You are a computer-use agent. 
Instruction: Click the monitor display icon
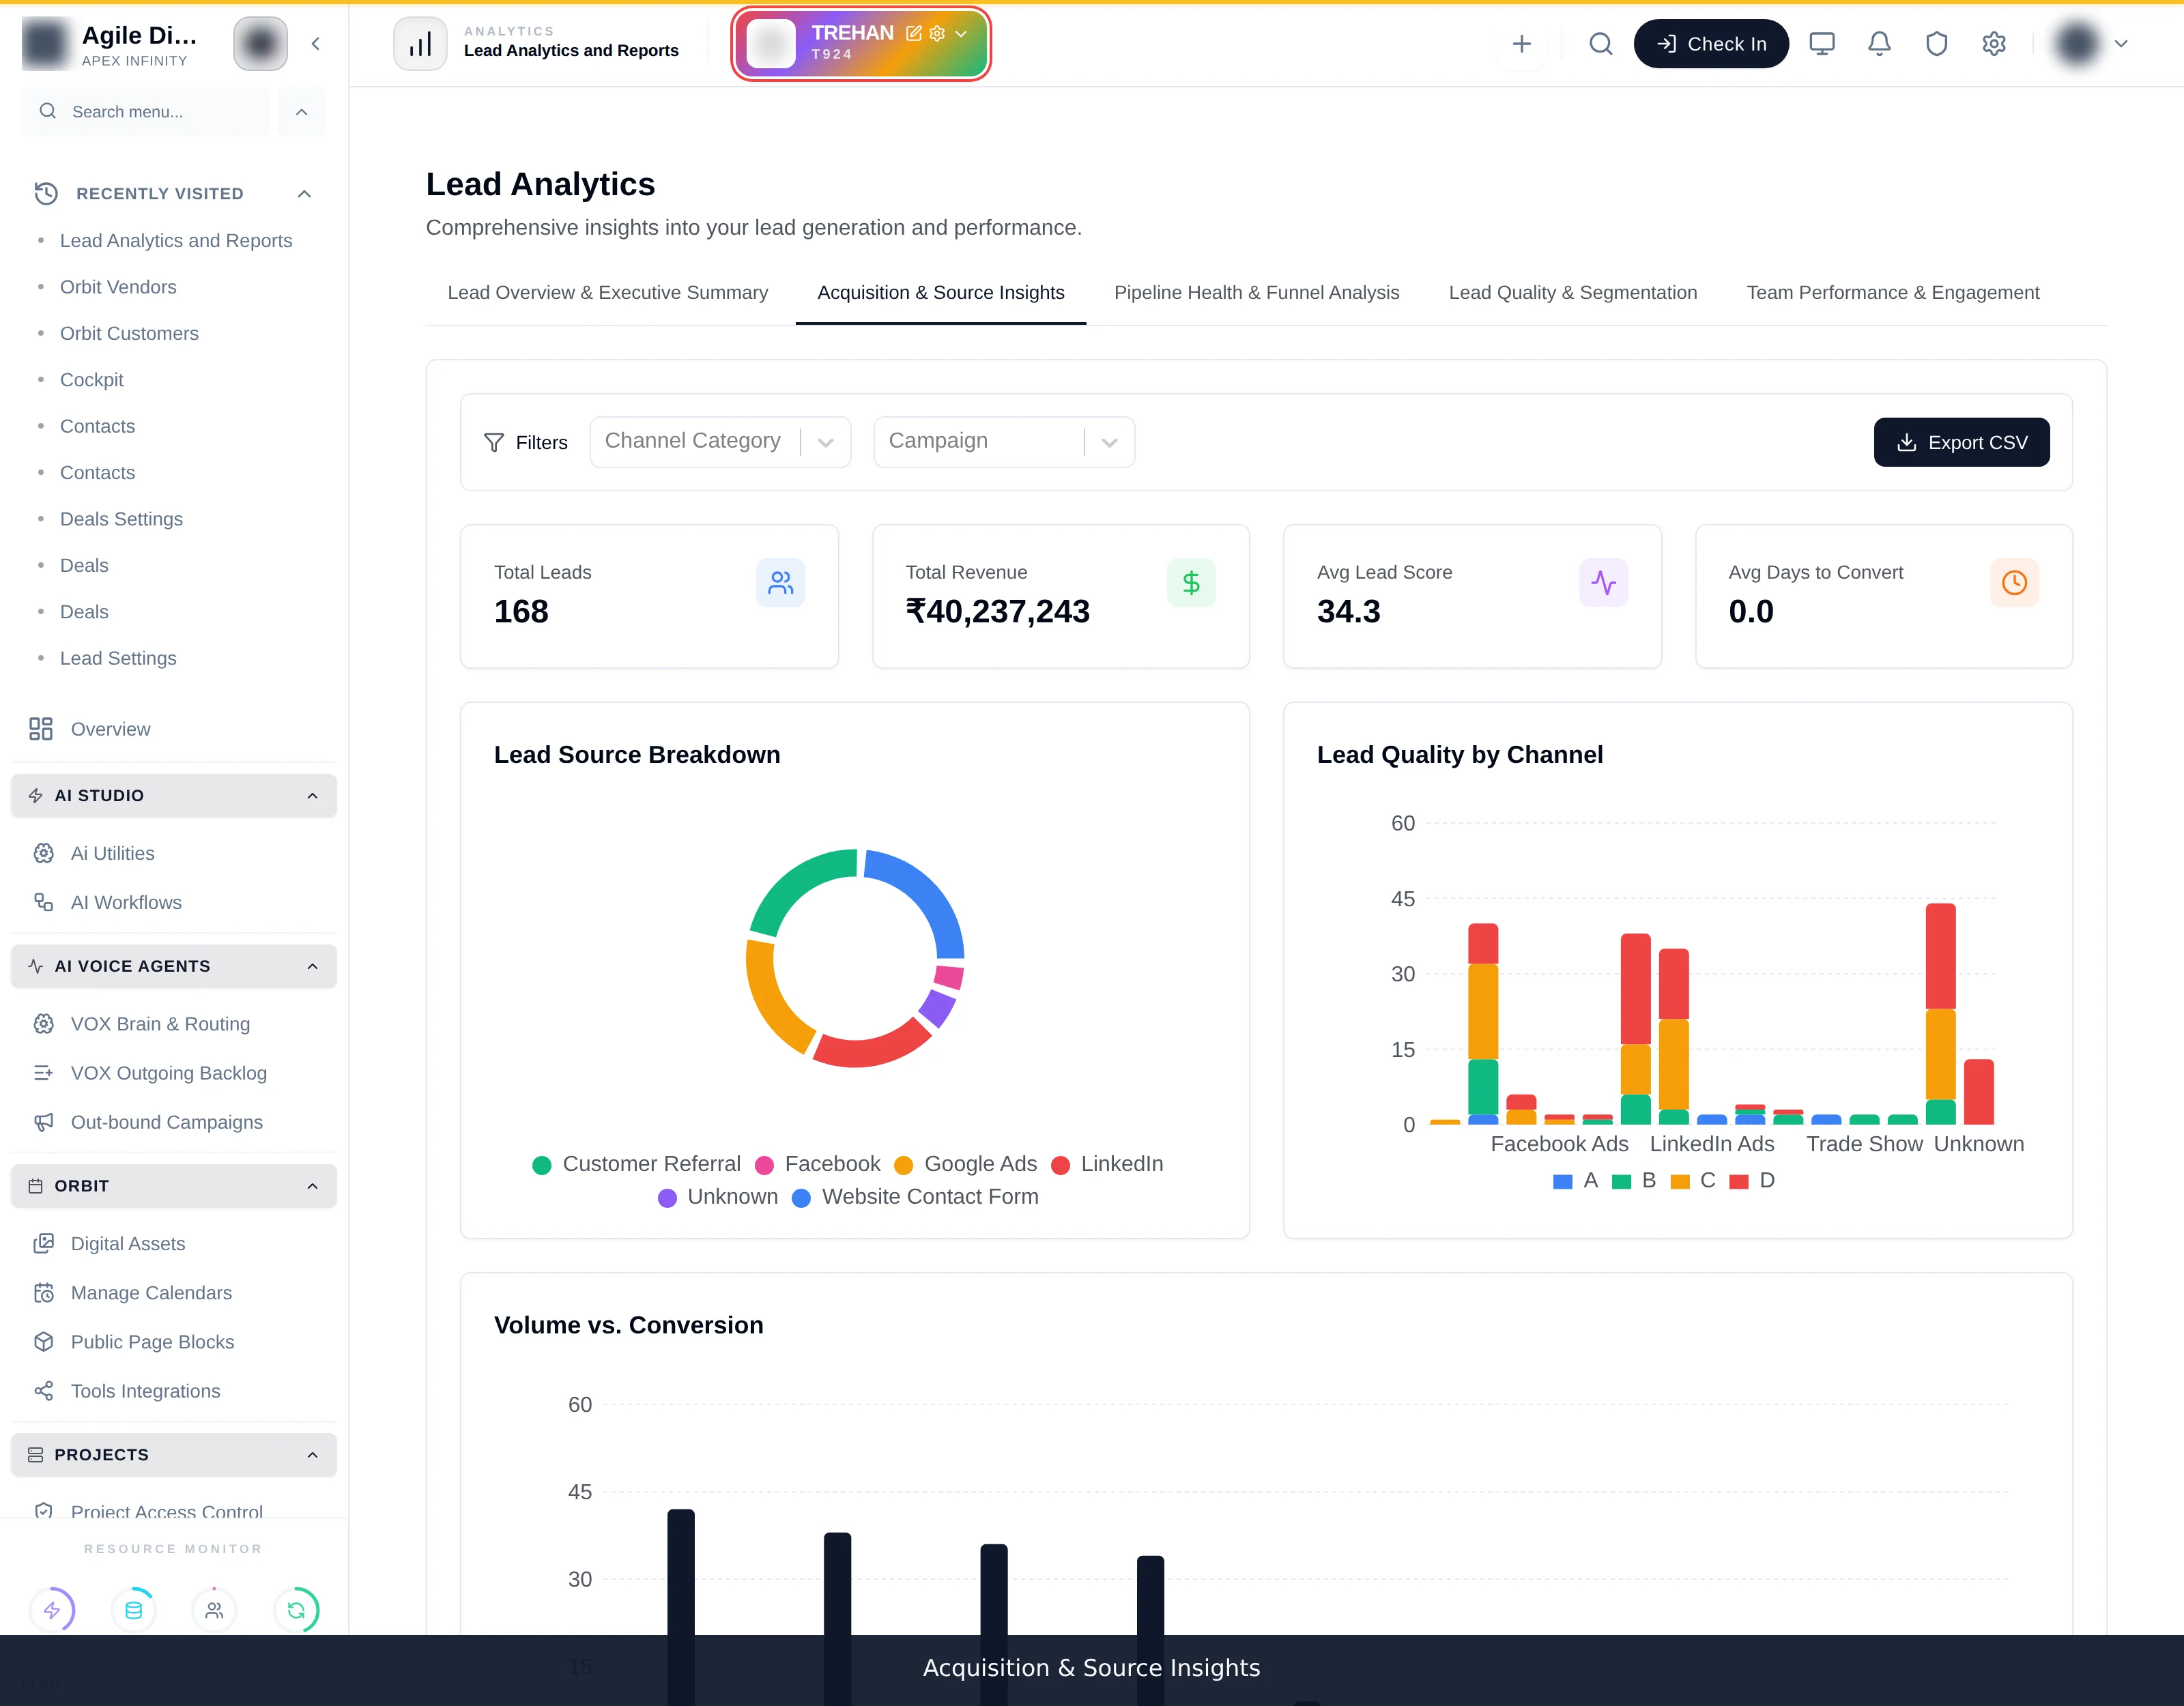[1822, 44]
